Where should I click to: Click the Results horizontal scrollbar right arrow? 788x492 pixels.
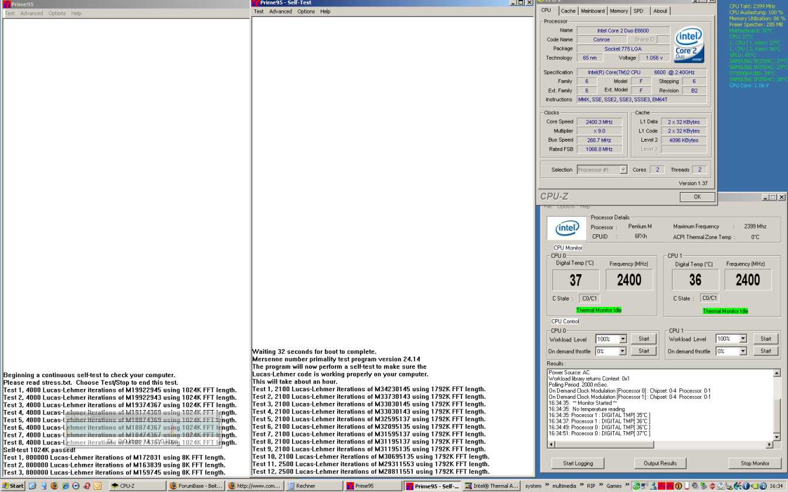(x=769, y=445)
